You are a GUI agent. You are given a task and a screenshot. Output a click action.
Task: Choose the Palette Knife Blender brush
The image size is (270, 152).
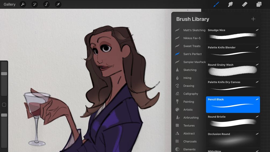[233, 52]
